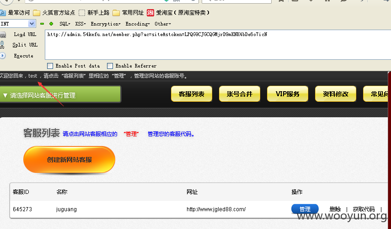Open the 火狐官方站点 bookmark folder
The image size is (391, 229).
click(x=54, y=13)
